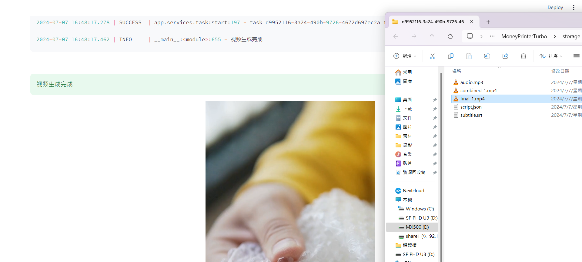Add a new File Explorer tab
The image size is (582, 262).
(488, 22)
